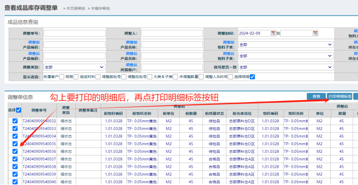
Task: Uncheck the 选择明细 display option
Action: tap(252, 77)
